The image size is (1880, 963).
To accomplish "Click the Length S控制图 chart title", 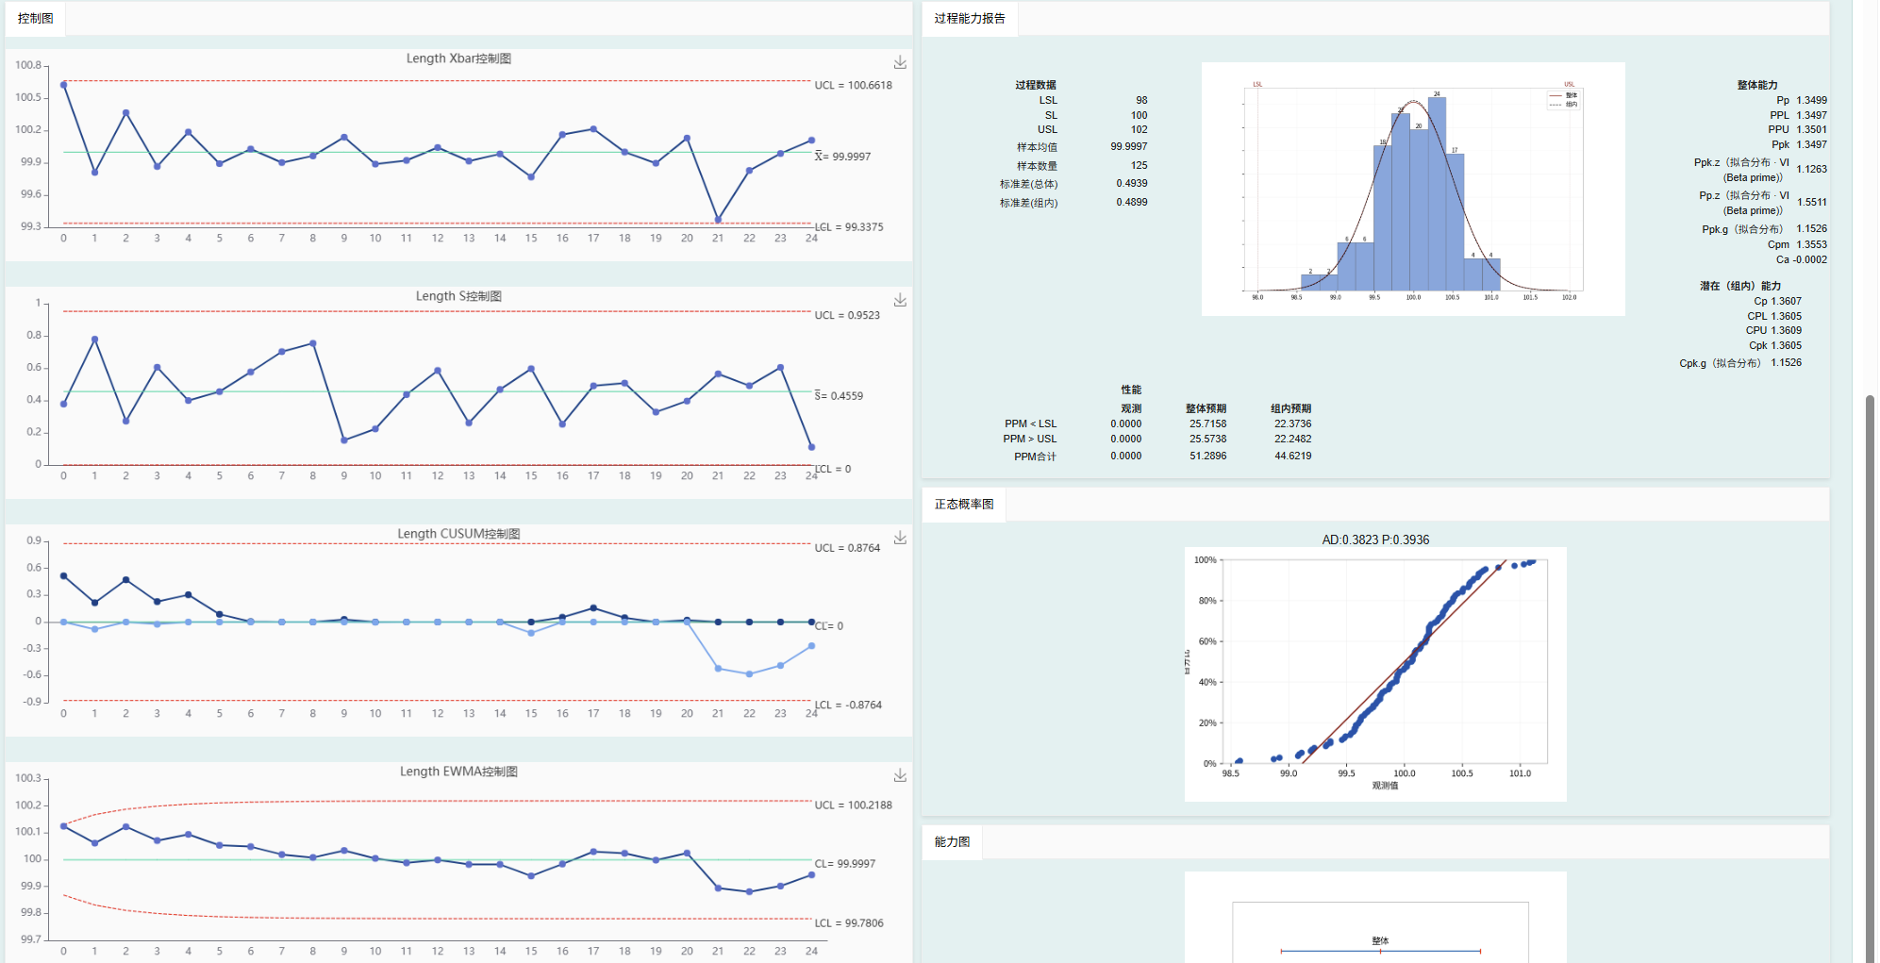I will point(458,296).
